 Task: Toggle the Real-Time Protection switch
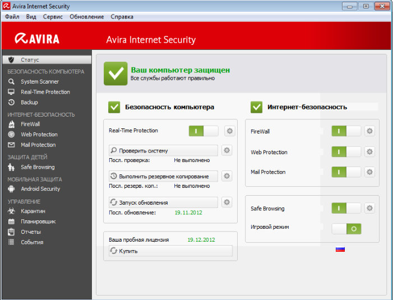[204, 131]
